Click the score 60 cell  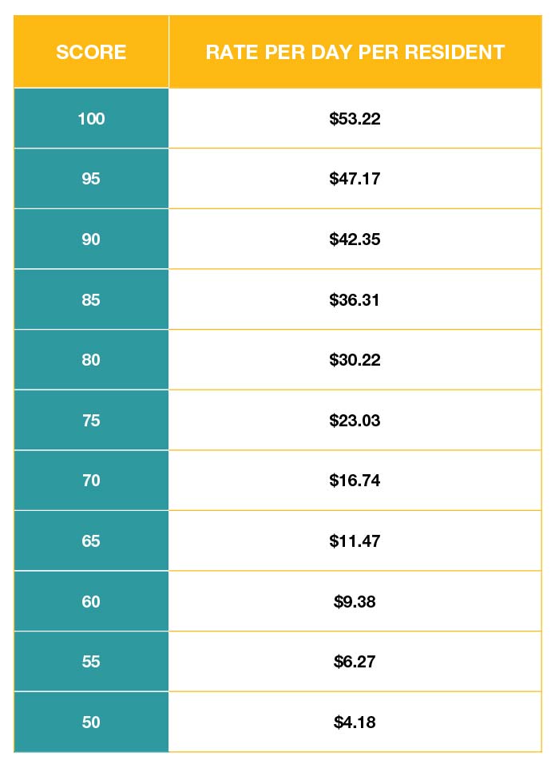tap(91, 601)
